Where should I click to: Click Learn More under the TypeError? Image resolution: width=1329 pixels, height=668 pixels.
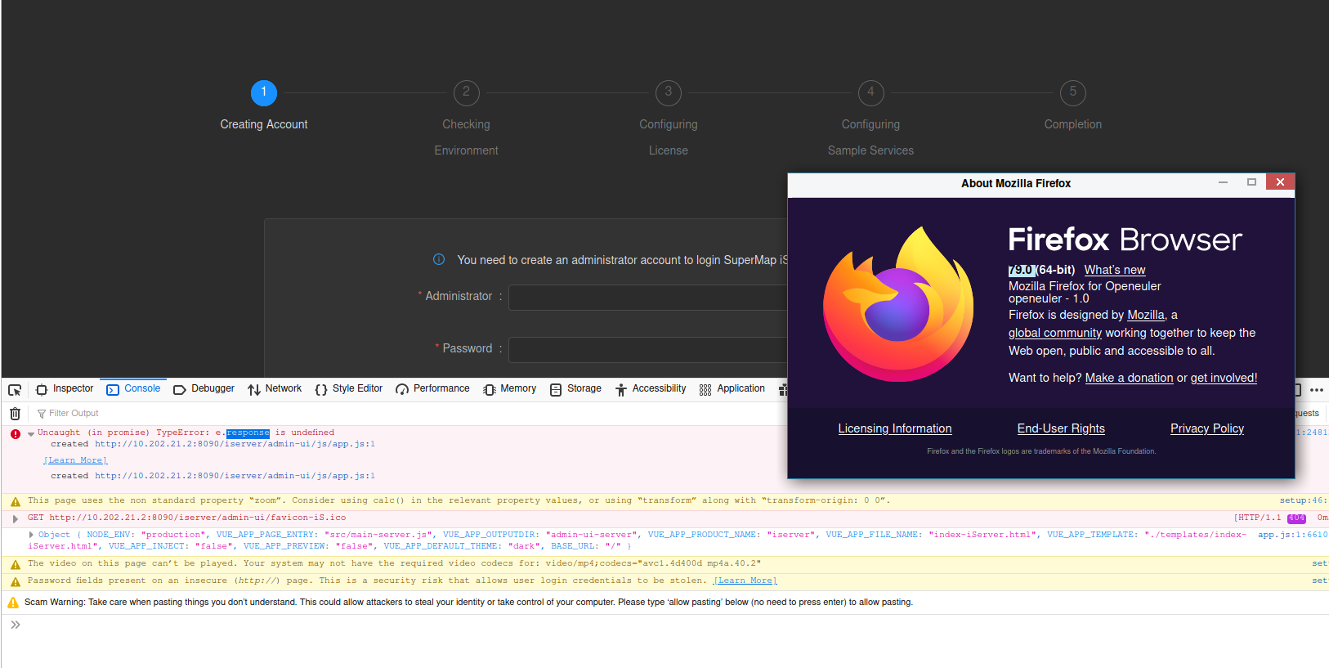[x=75, y=460]
